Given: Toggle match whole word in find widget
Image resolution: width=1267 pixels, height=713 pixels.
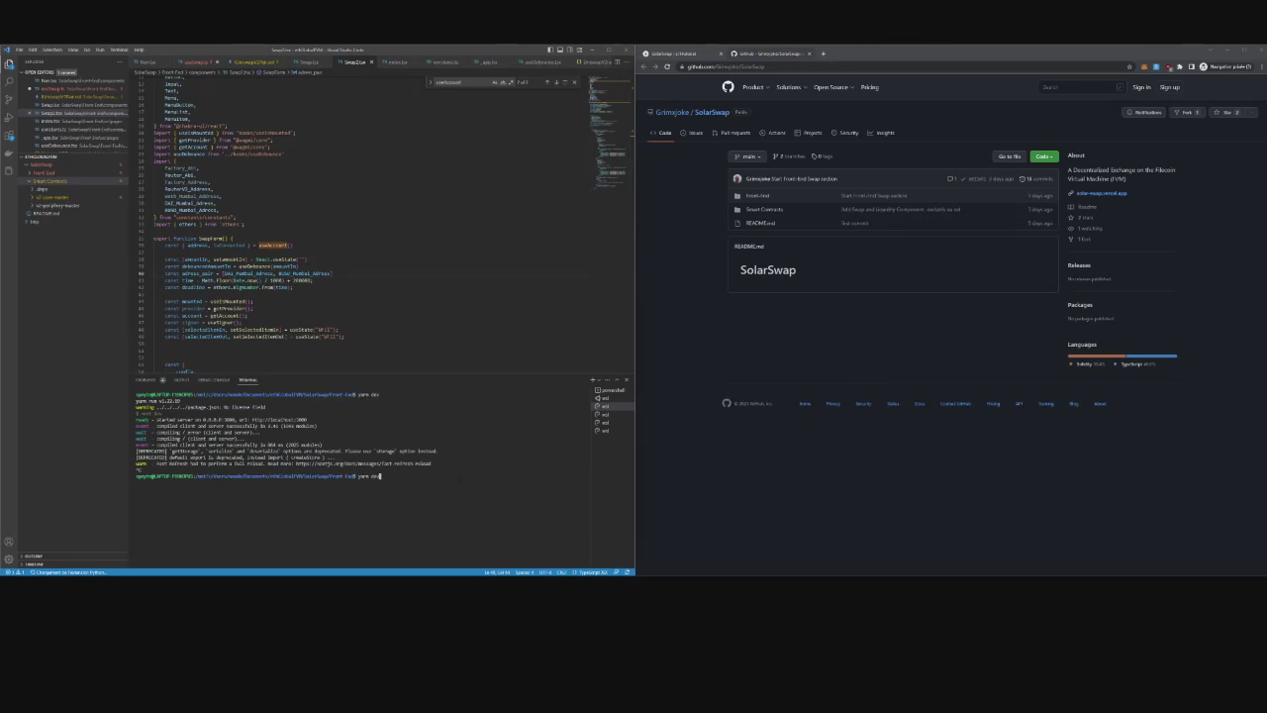Looking at the screenshot, I should (x=502, y=82).
